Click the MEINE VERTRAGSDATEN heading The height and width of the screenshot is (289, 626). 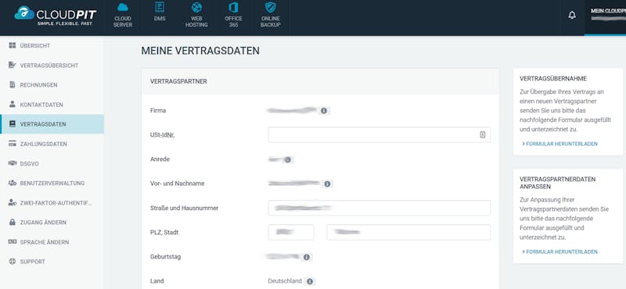(200, 51)
